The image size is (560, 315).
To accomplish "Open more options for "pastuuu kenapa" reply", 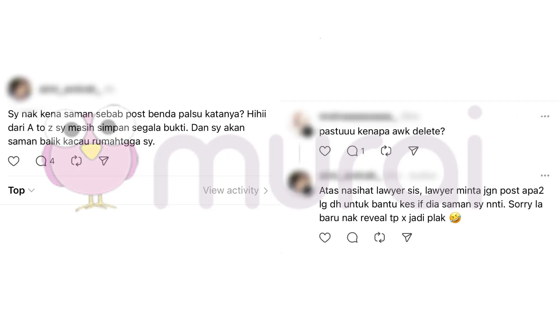I will (545, 116).
